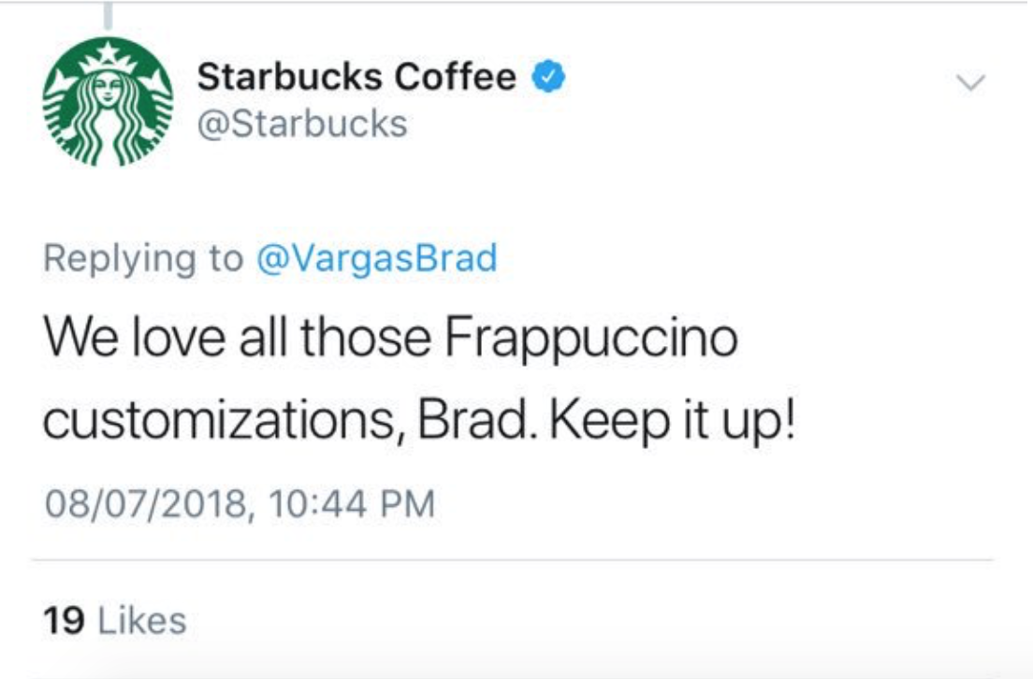Click the blue verified checkmark badge
The height and width of the screenshot is (679, 1033).
[x=548, y=77]
